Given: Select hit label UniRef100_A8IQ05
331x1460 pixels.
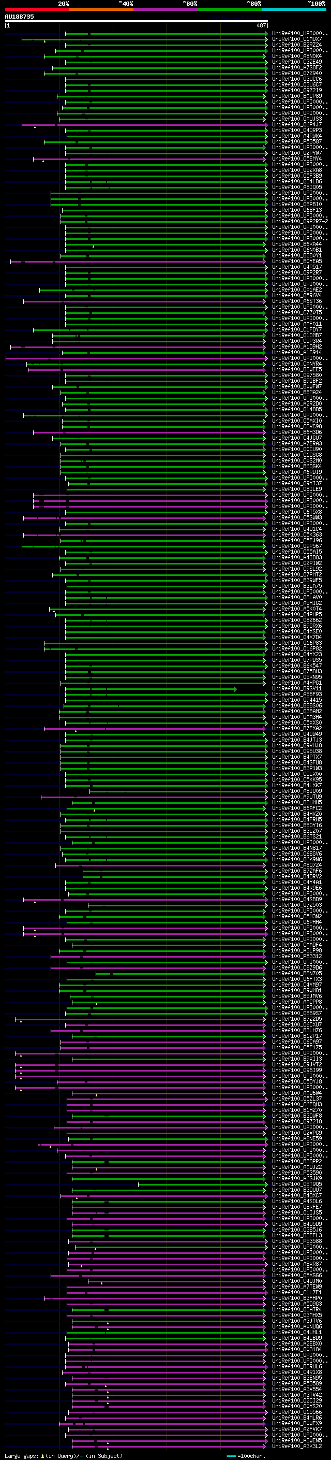Looking at the screenshot, I should click(x=297, y=187).
